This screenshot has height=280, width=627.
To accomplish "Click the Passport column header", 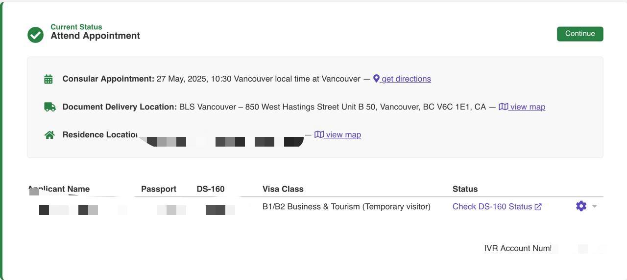I will 159,189.
